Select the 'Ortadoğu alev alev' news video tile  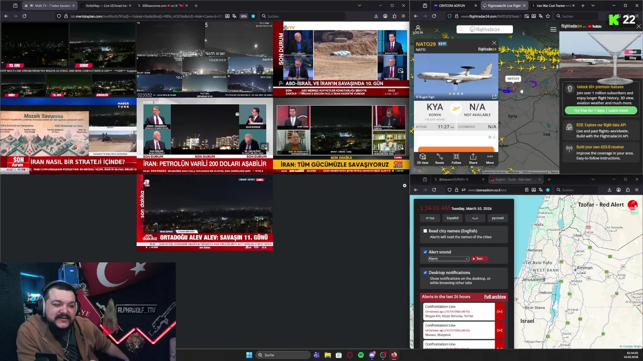pos(204,213)
